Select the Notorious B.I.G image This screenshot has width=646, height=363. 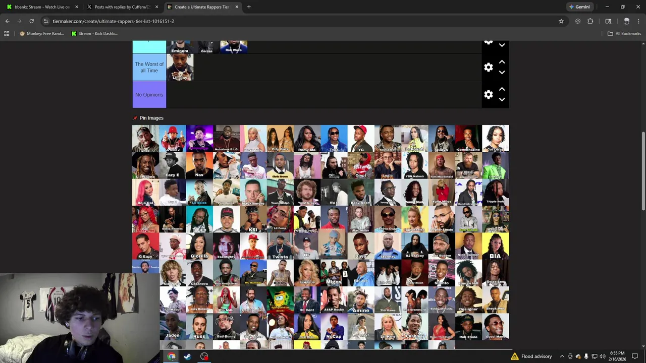[226, 138]
